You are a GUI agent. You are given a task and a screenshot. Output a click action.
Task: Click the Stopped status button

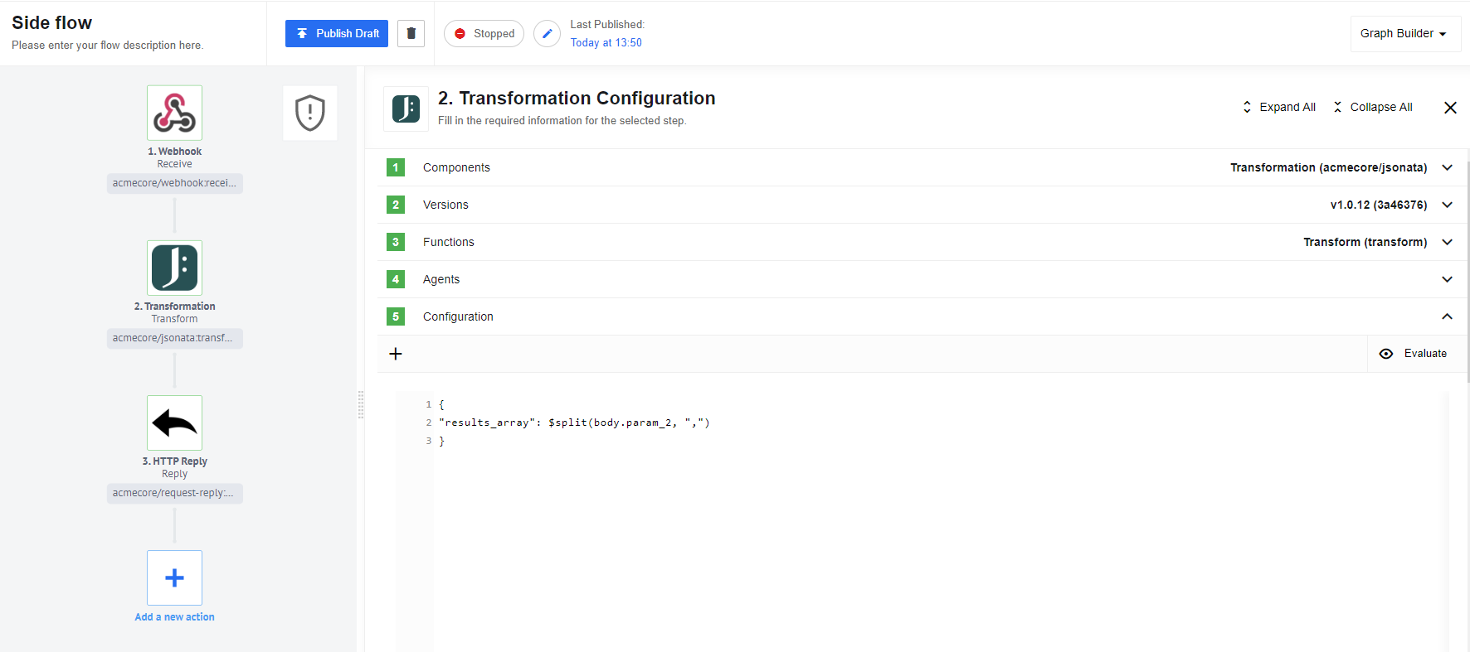pyautogui.click(x=484, y=33)
